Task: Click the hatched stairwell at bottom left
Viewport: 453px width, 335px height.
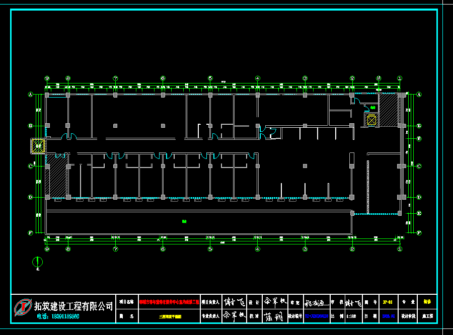Action: point(55,180)
